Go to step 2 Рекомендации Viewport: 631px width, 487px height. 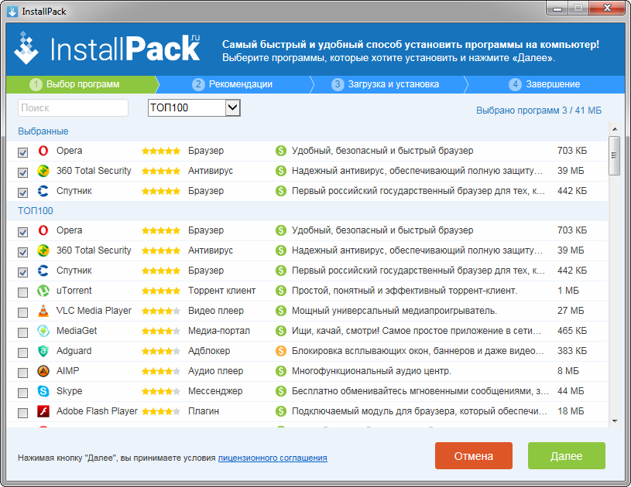coord(232,84)
